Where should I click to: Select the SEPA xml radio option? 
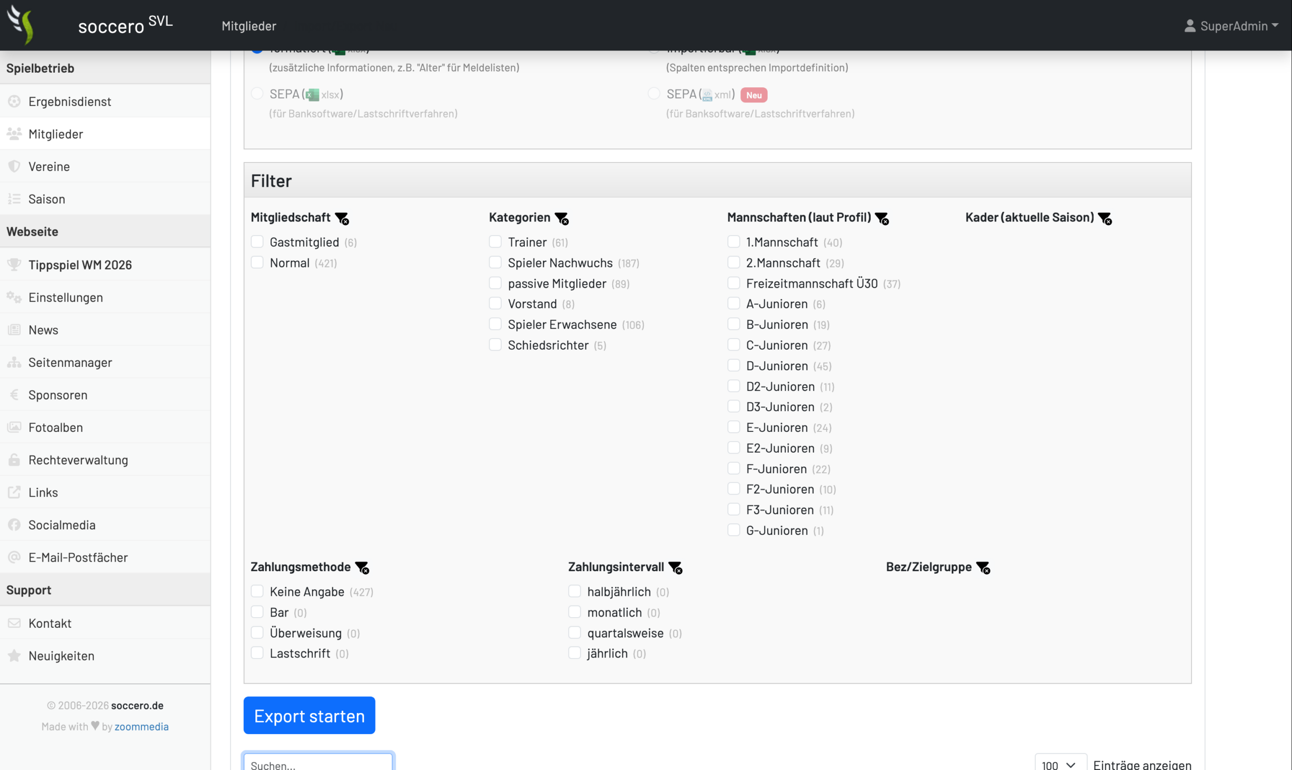[654, 93]
